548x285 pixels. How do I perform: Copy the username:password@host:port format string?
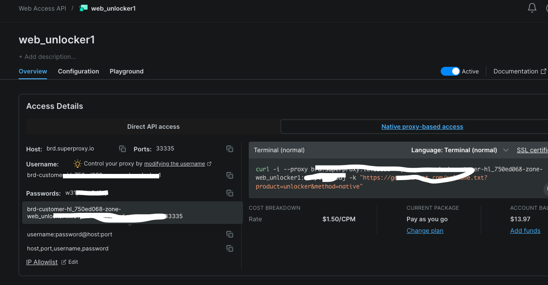(x=230, y=234)
